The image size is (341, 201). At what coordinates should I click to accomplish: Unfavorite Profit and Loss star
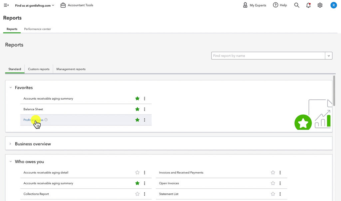pyautogui.click(x=137, y=120)
